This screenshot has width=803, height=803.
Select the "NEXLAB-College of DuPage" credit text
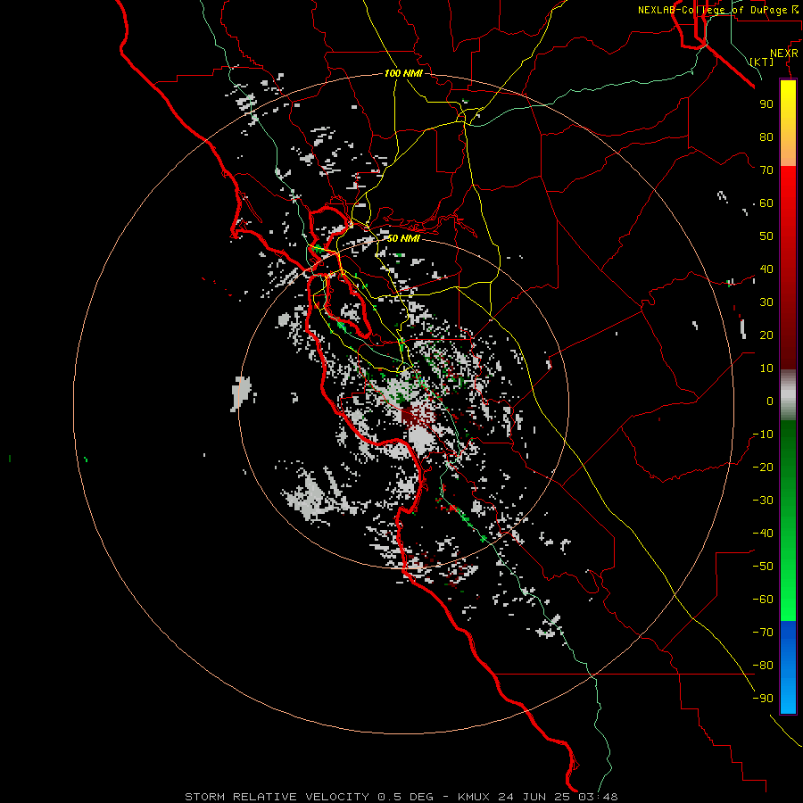click(x=712, y=10)
